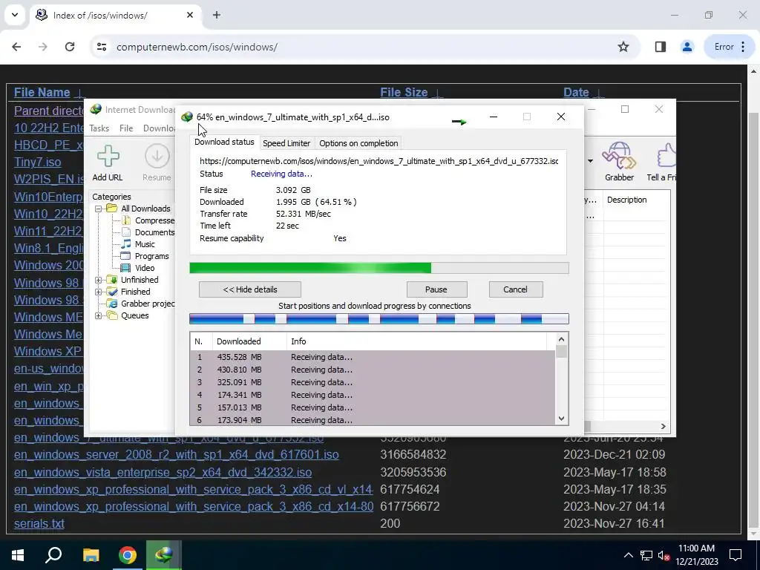Click the Chrome address bar URL
Viewport: 760px width, 570px height.
[197, 47]
